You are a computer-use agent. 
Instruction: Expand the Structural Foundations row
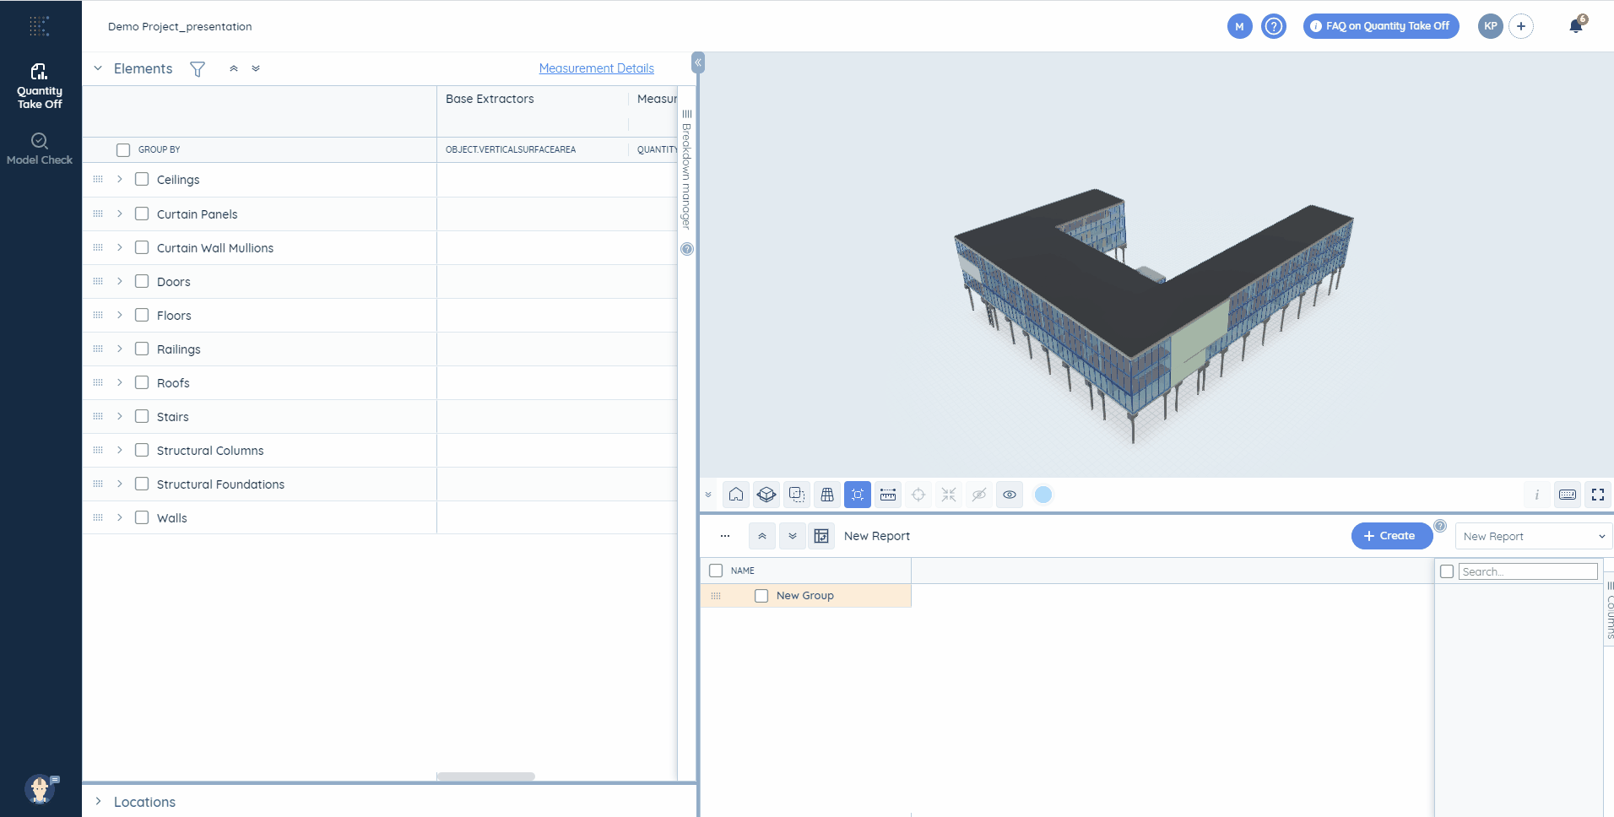click(x=120, y=484)
